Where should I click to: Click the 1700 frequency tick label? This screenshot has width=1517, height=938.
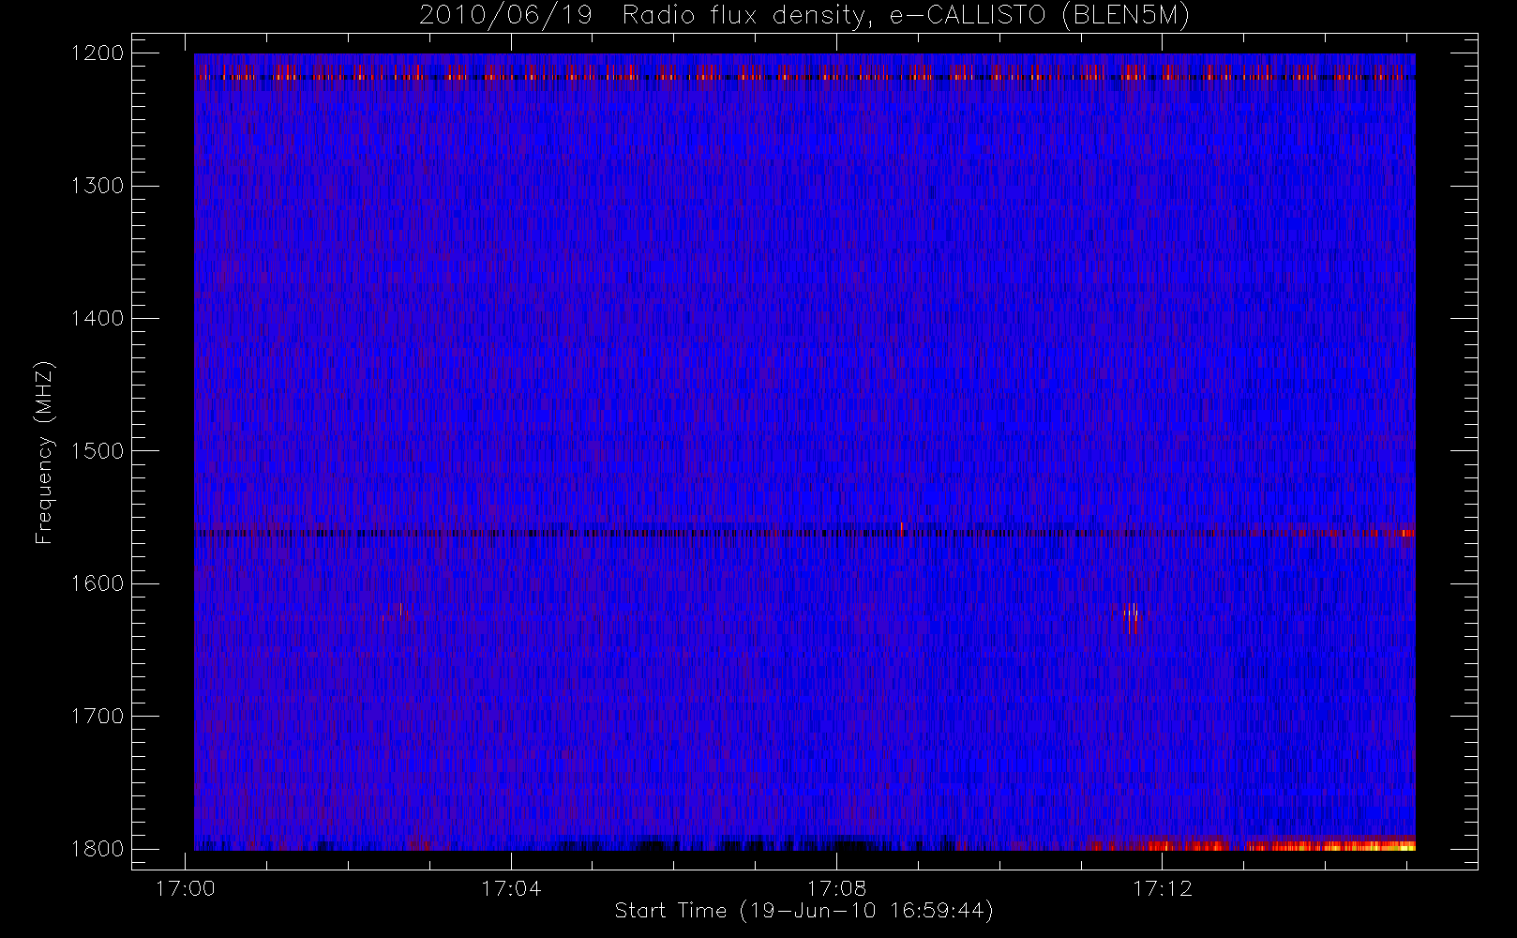(x=98, y=716)
